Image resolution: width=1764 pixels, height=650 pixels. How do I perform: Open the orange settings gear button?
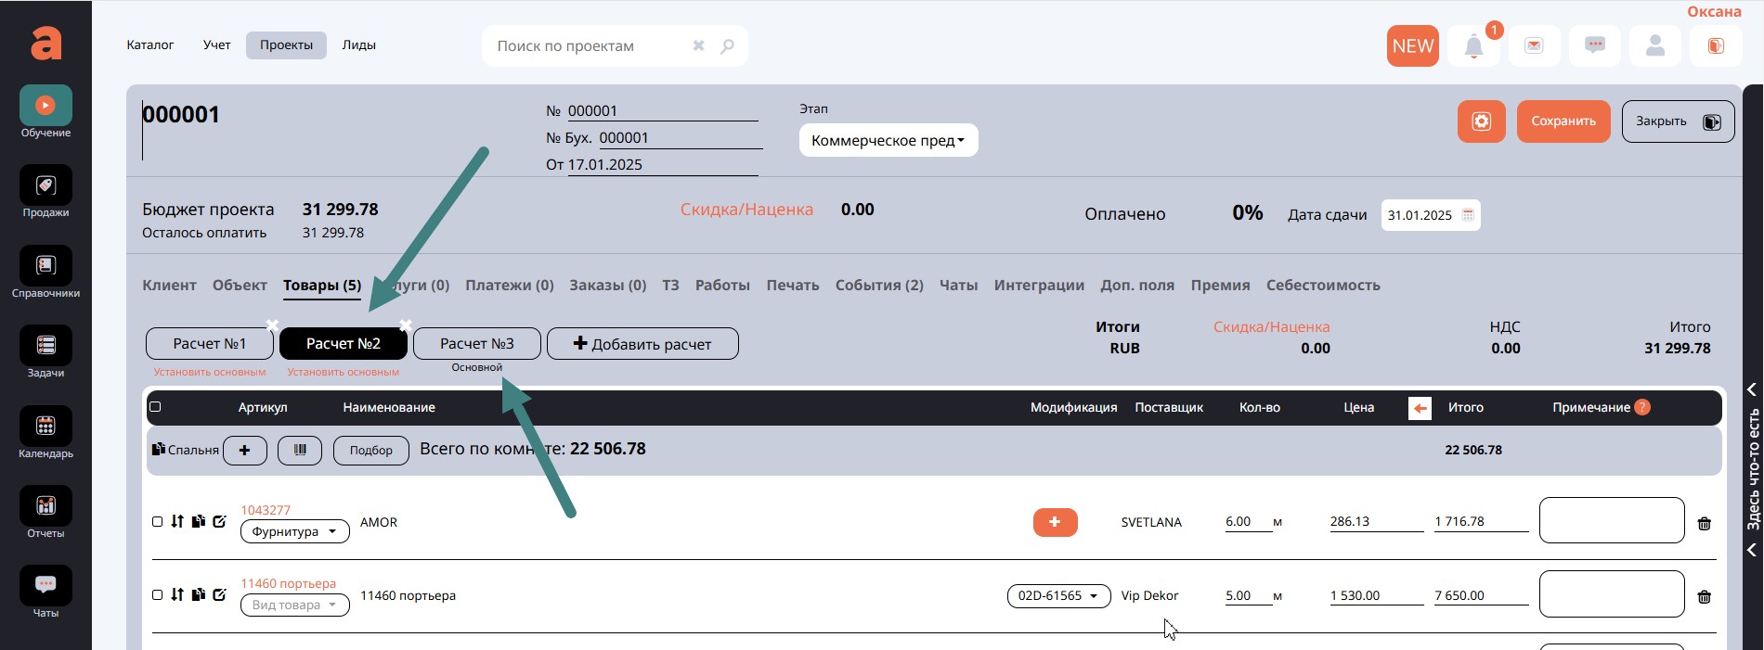(x=1481, y=121)
